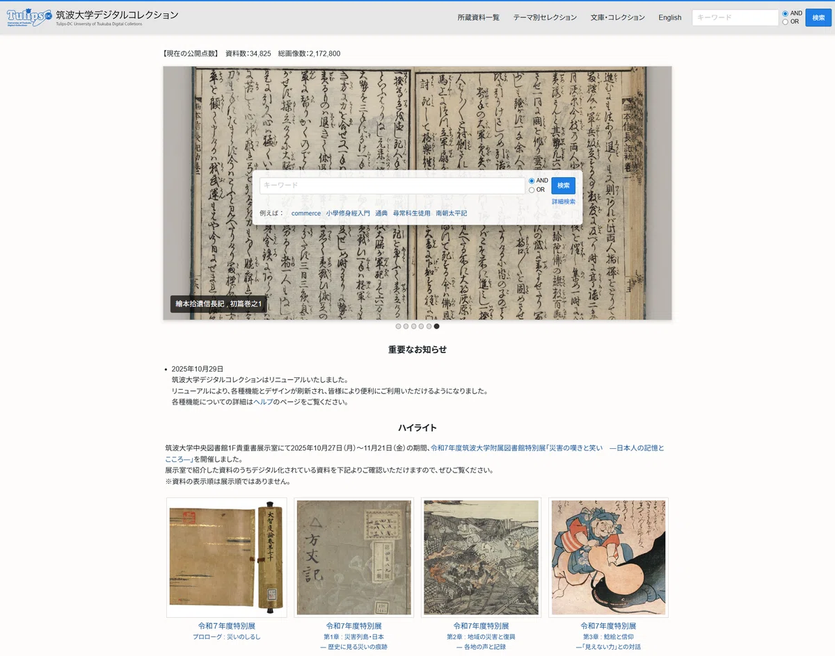Switch language to English
This screenshot has height=656, width=835.
coord(670,17)
